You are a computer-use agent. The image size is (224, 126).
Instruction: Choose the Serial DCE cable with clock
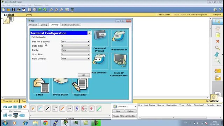[84, 109]
